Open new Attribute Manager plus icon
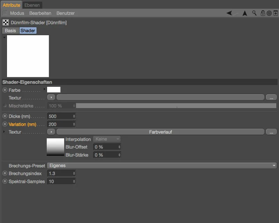 click(276, 13)
